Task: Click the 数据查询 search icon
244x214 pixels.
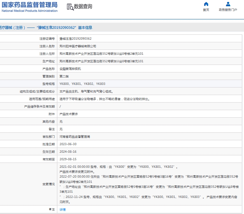Action: click(x=70, y=7)
